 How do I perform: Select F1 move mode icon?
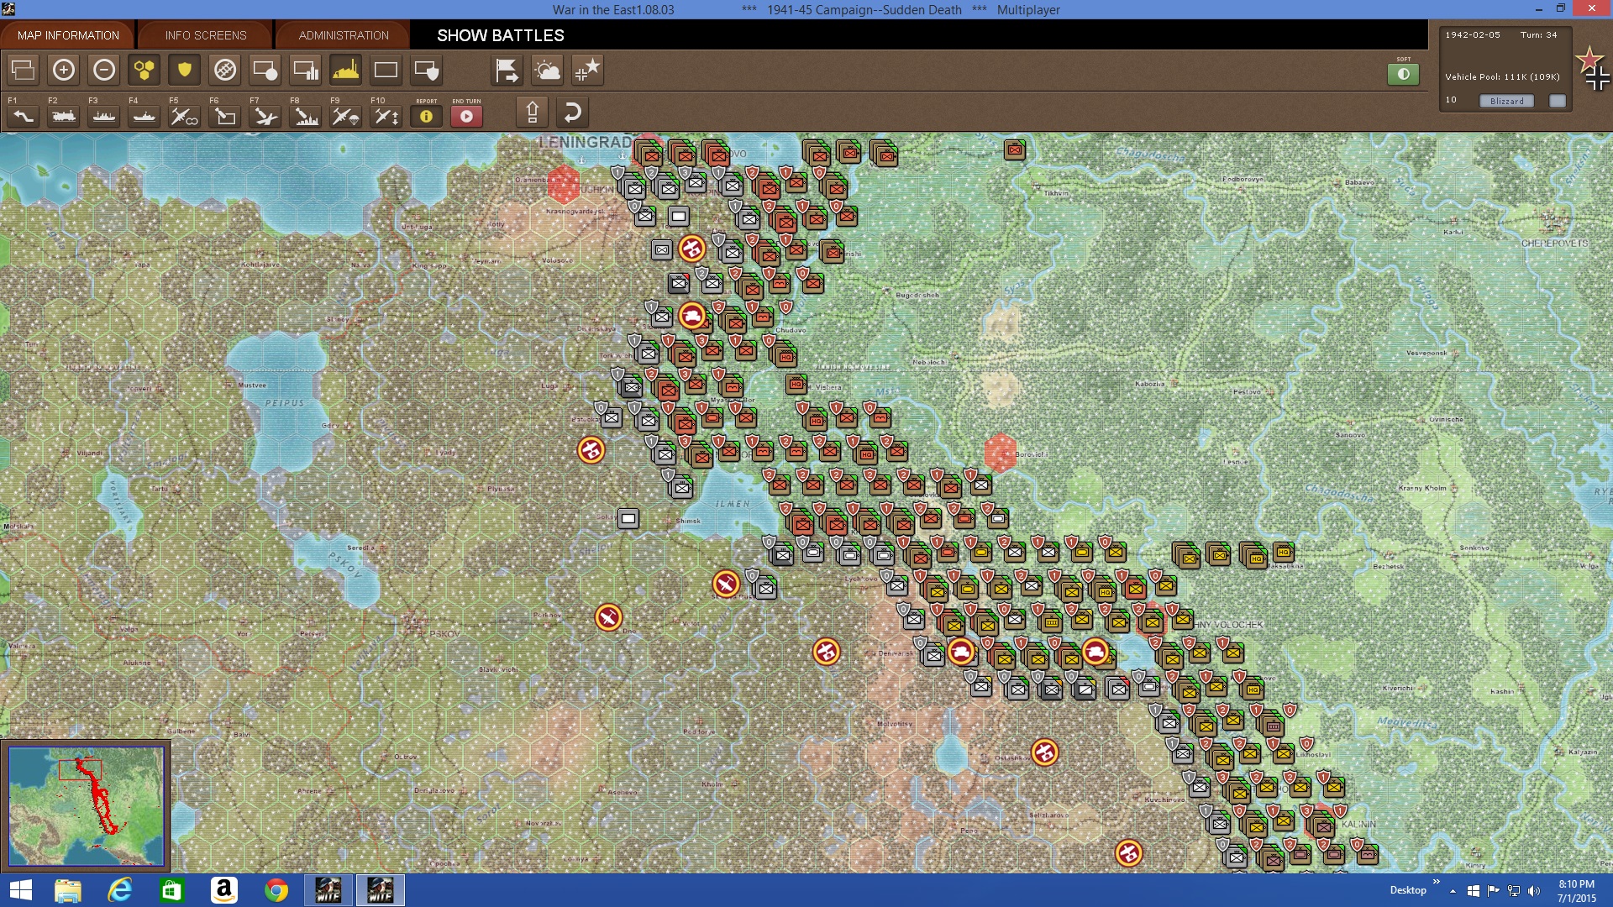24,116
